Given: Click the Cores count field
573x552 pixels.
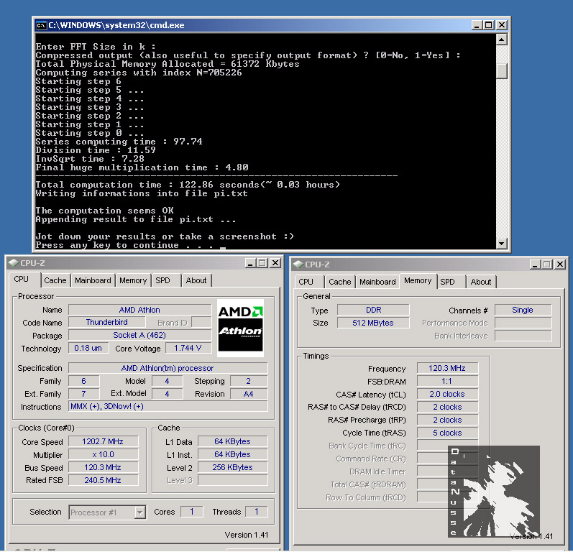Looking at the screenshot, I should [191, 512].
